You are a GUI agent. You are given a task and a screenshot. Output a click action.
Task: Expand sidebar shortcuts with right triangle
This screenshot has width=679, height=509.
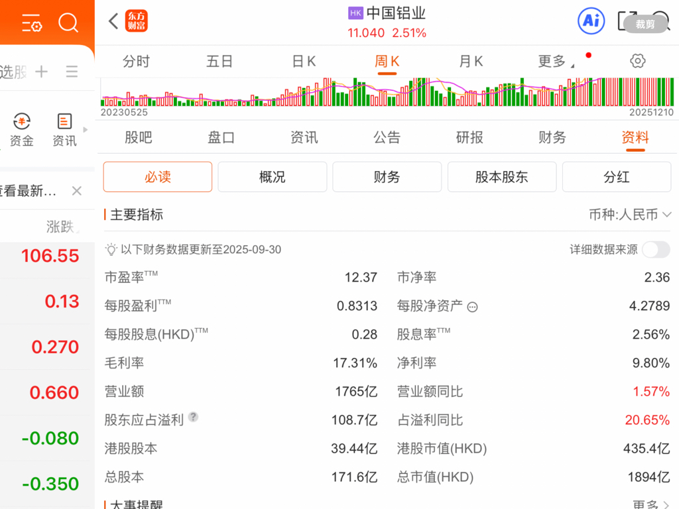coord(86,129)
